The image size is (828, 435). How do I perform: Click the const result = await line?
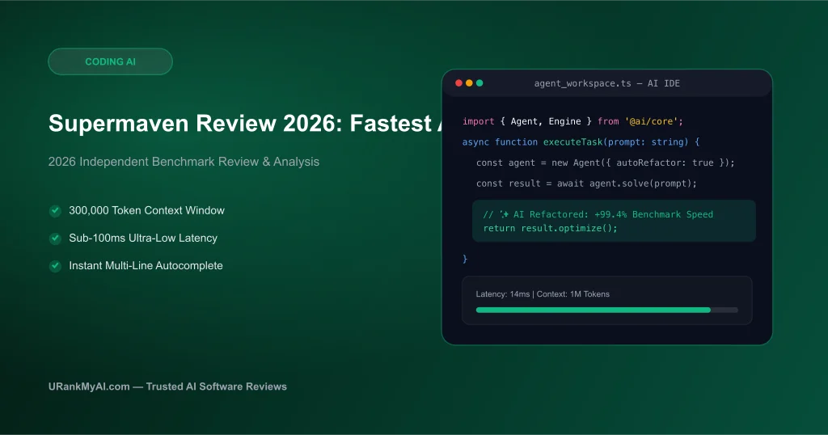(x=586, y=184)
